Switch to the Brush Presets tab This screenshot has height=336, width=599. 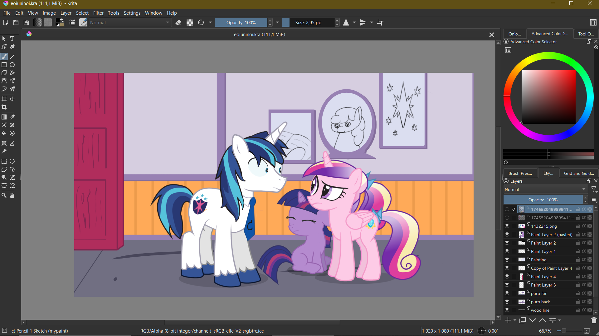tap(520, 173)
